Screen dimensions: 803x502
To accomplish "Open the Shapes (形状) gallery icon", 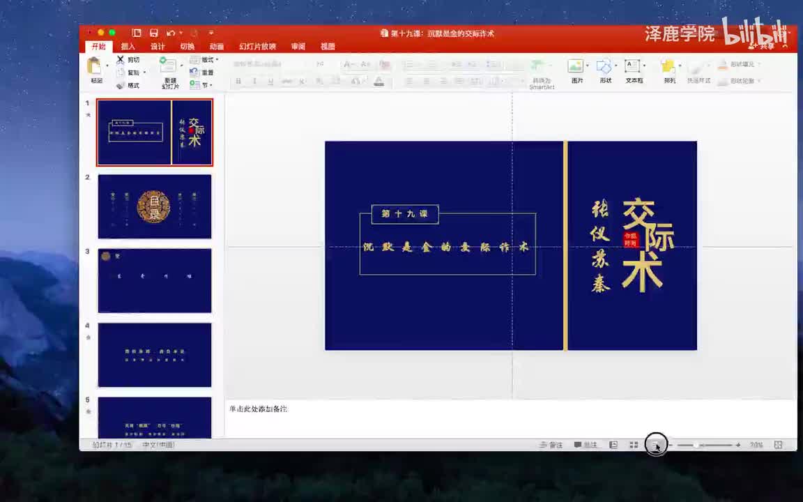I will point(604,66).
